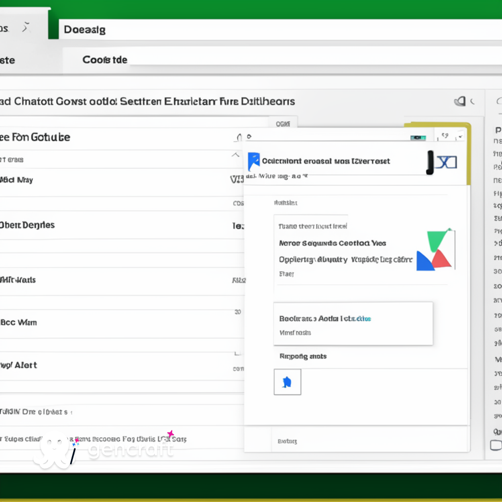Open the blue flag icon under Reporting shots

pyautogui.click(x=287, y=382)
